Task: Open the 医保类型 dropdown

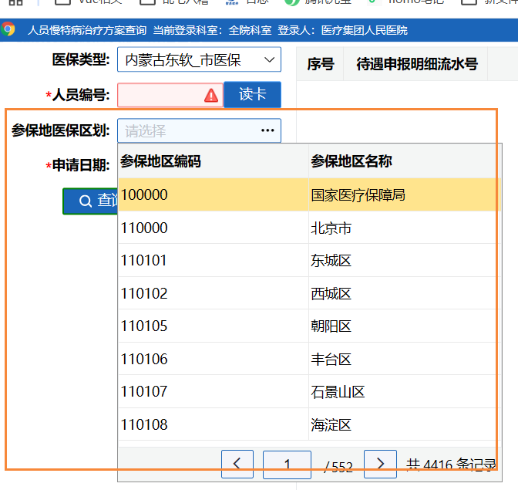Action: pos(199,59)
